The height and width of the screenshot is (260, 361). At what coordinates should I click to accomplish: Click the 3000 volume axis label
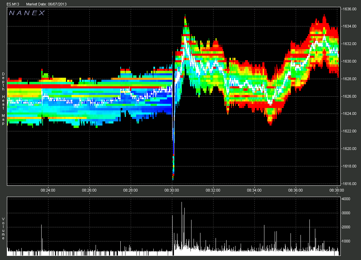coord(346,213)
